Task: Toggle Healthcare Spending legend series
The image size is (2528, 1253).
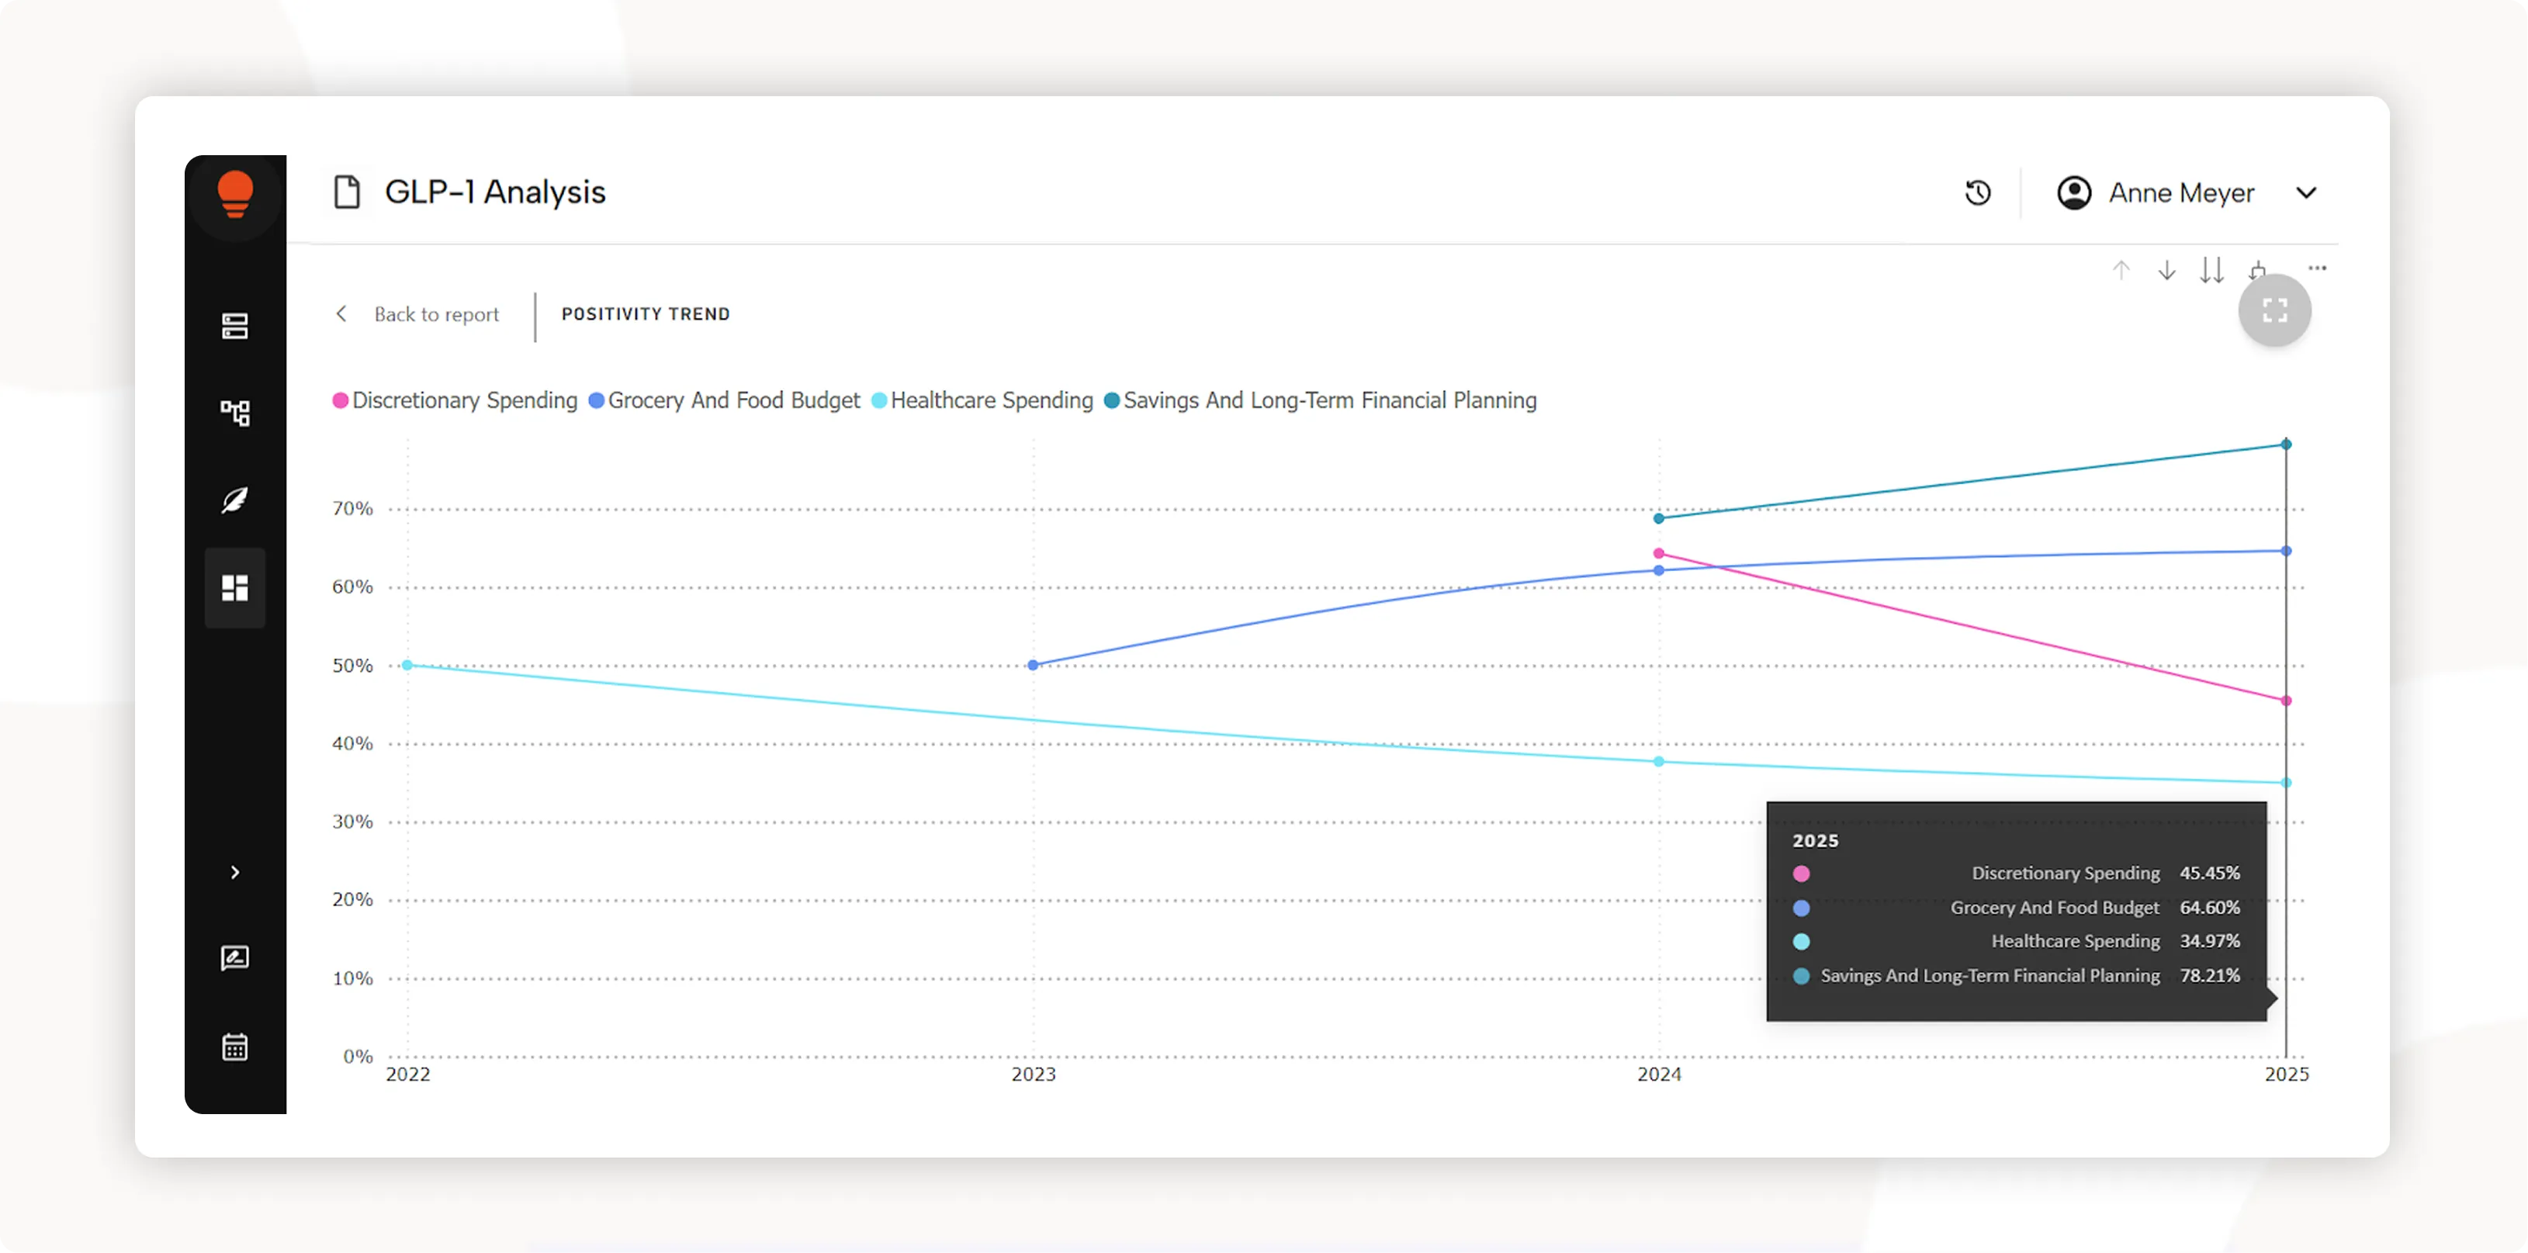Action: pyautogui.click(x=982, y=400)
